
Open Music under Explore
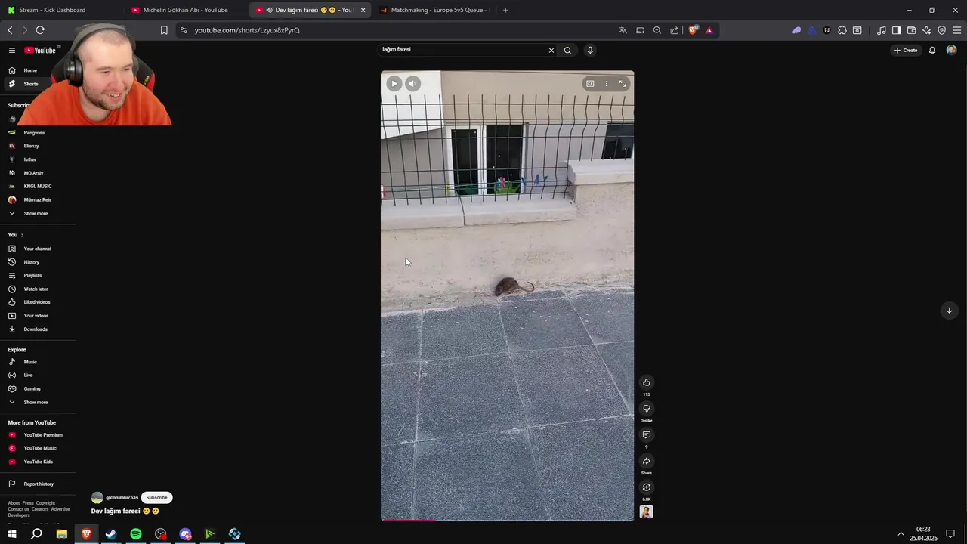(30, 362)
